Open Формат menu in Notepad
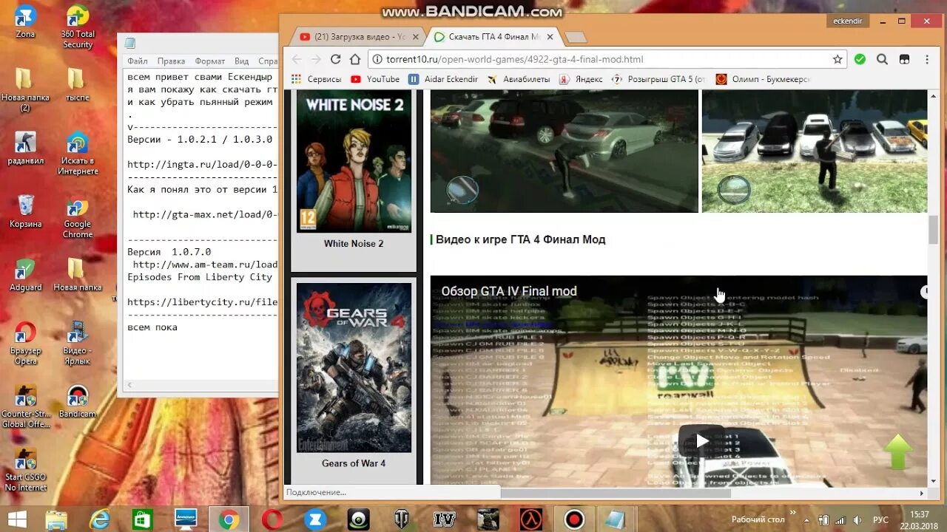This screenshot has height=532, width=947. [210, 61]
